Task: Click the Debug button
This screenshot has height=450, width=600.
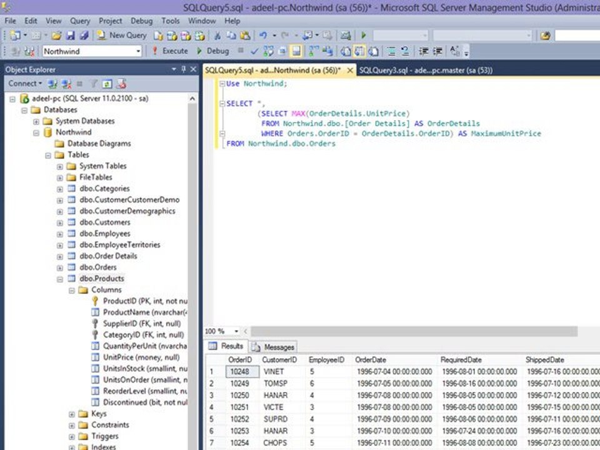Action: pos(212,51)
